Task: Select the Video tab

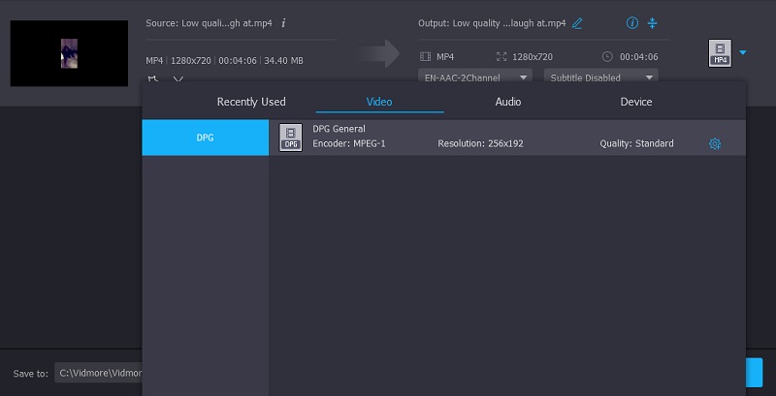Action: coord(379,102)
